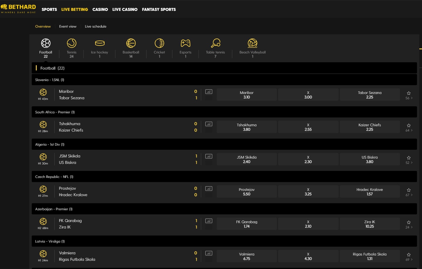
Task: Bet on Kaizer Chiefs at 2.25
Action: tap(370, 127)
